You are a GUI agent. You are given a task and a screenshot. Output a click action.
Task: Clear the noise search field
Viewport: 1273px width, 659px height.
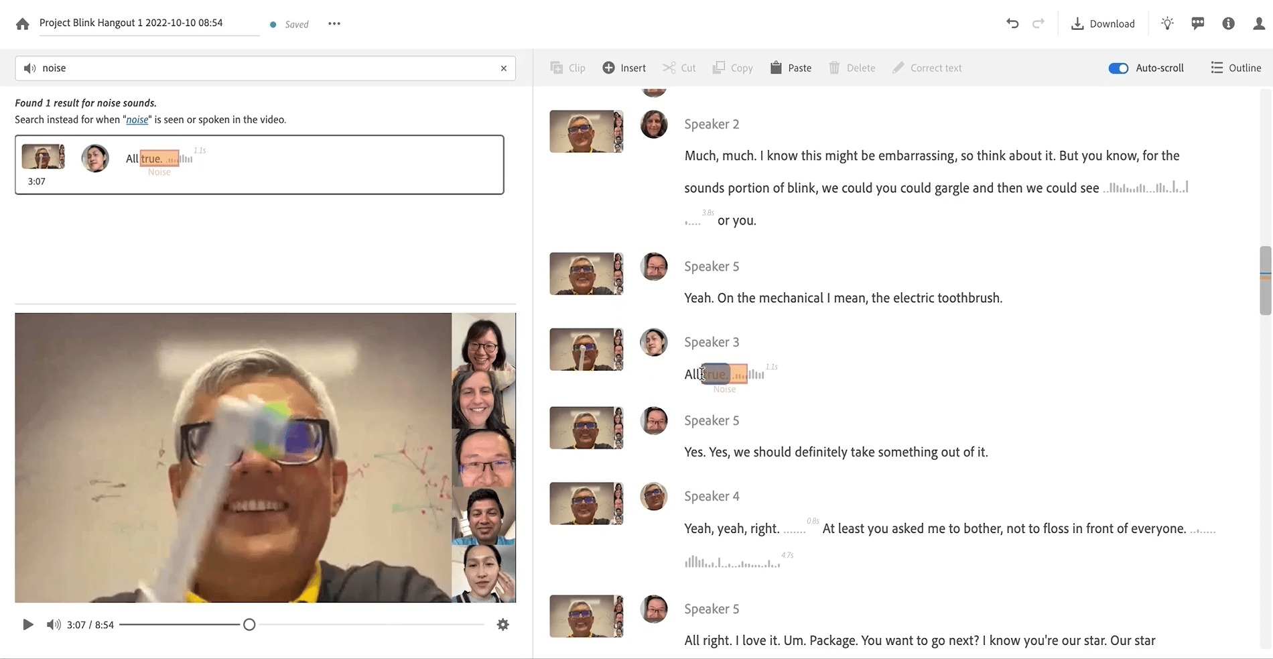pos(503,68)
